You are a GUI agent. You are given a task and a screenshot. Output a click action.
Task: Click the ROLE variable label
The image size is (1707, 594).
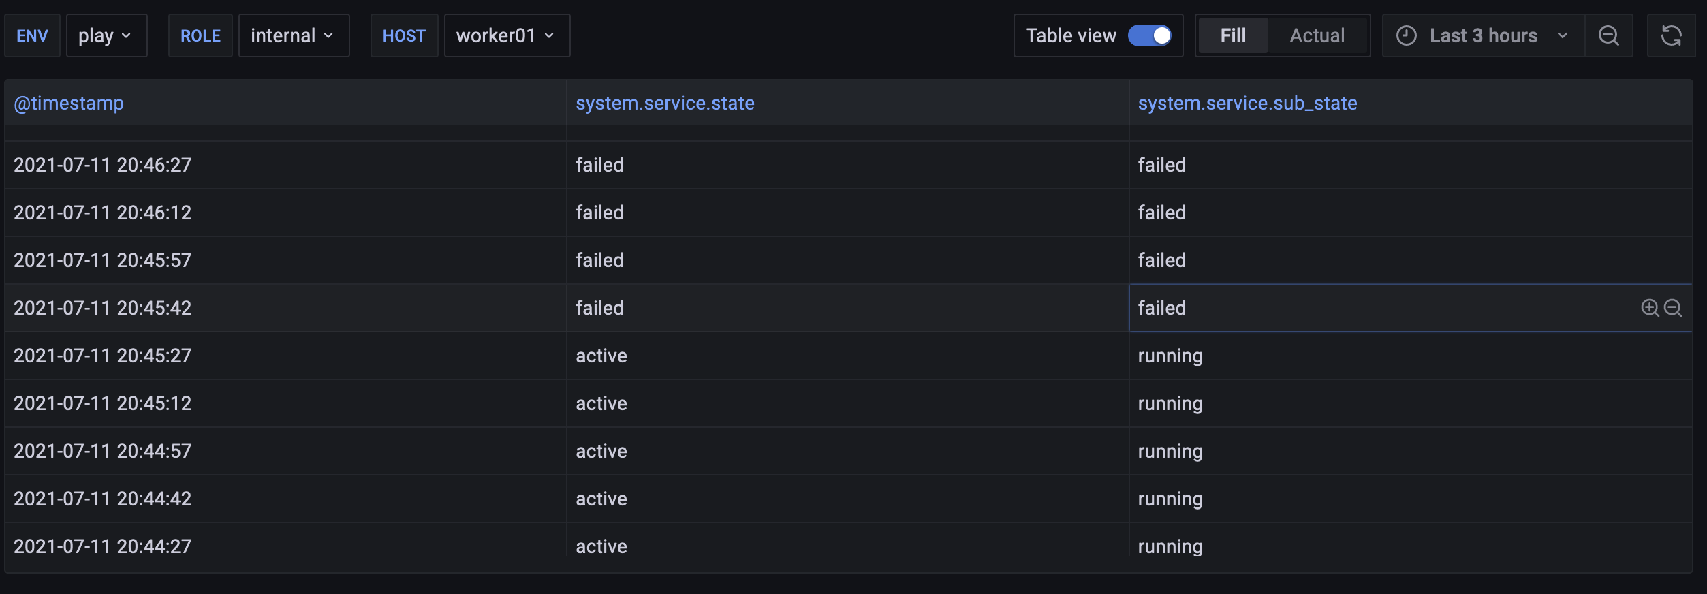coord(200,35)
